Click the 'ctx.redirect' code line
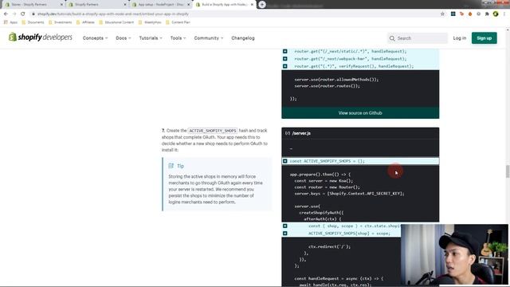 (329, 246)
